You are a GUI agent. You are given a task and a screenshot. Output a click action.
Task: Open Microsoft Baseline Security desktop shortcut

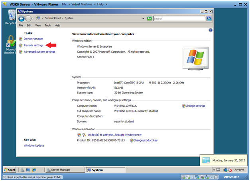(10, 45)
